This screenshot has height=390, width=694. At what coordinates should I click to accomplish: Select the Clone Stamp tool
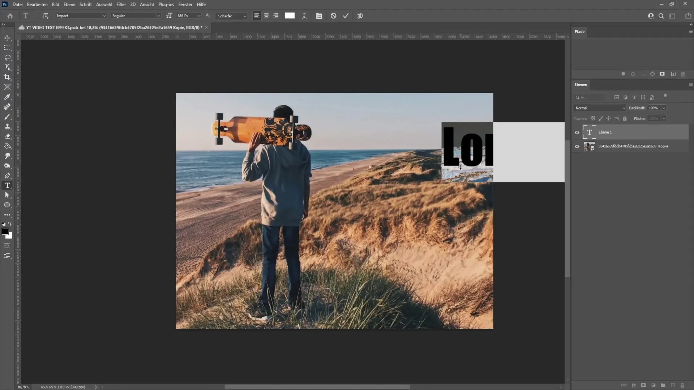click(7, 126)
